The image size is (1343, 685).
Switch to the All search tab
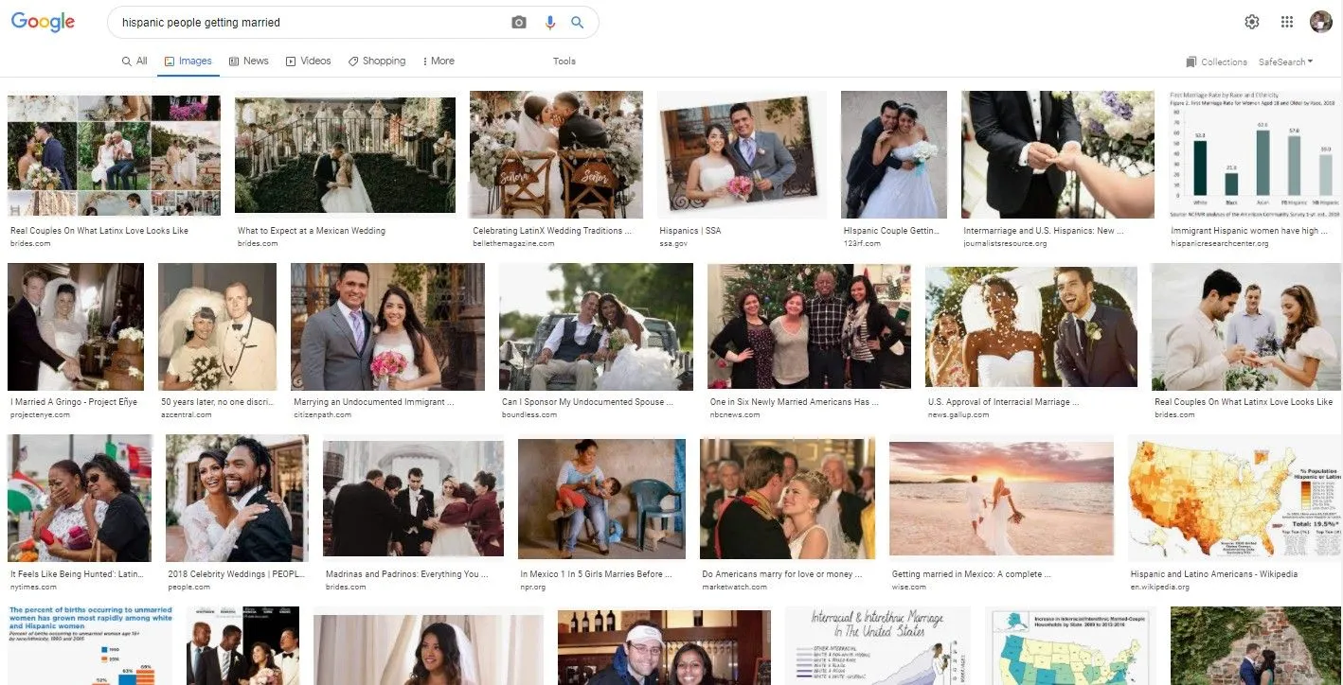(134, 61)
